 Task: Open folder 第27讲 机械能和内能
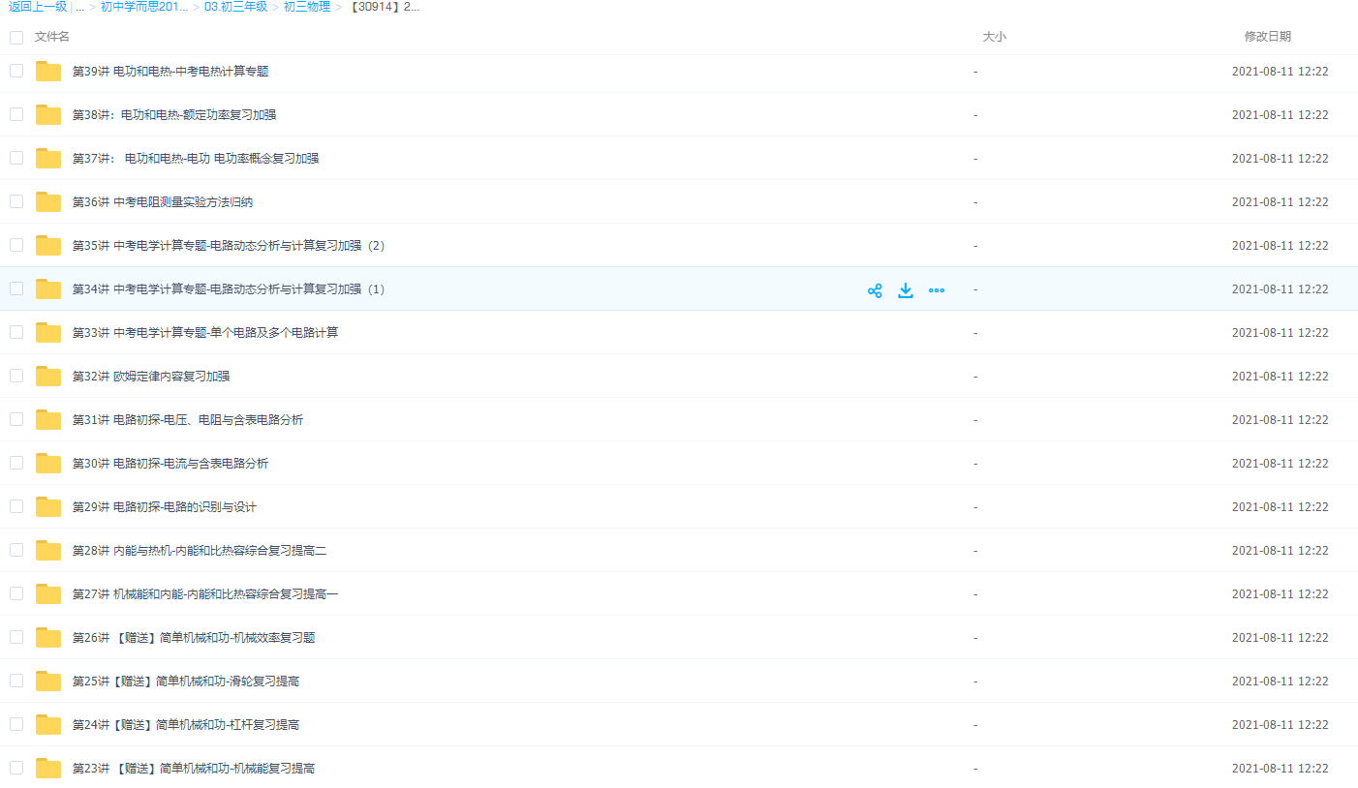(205, 594)
